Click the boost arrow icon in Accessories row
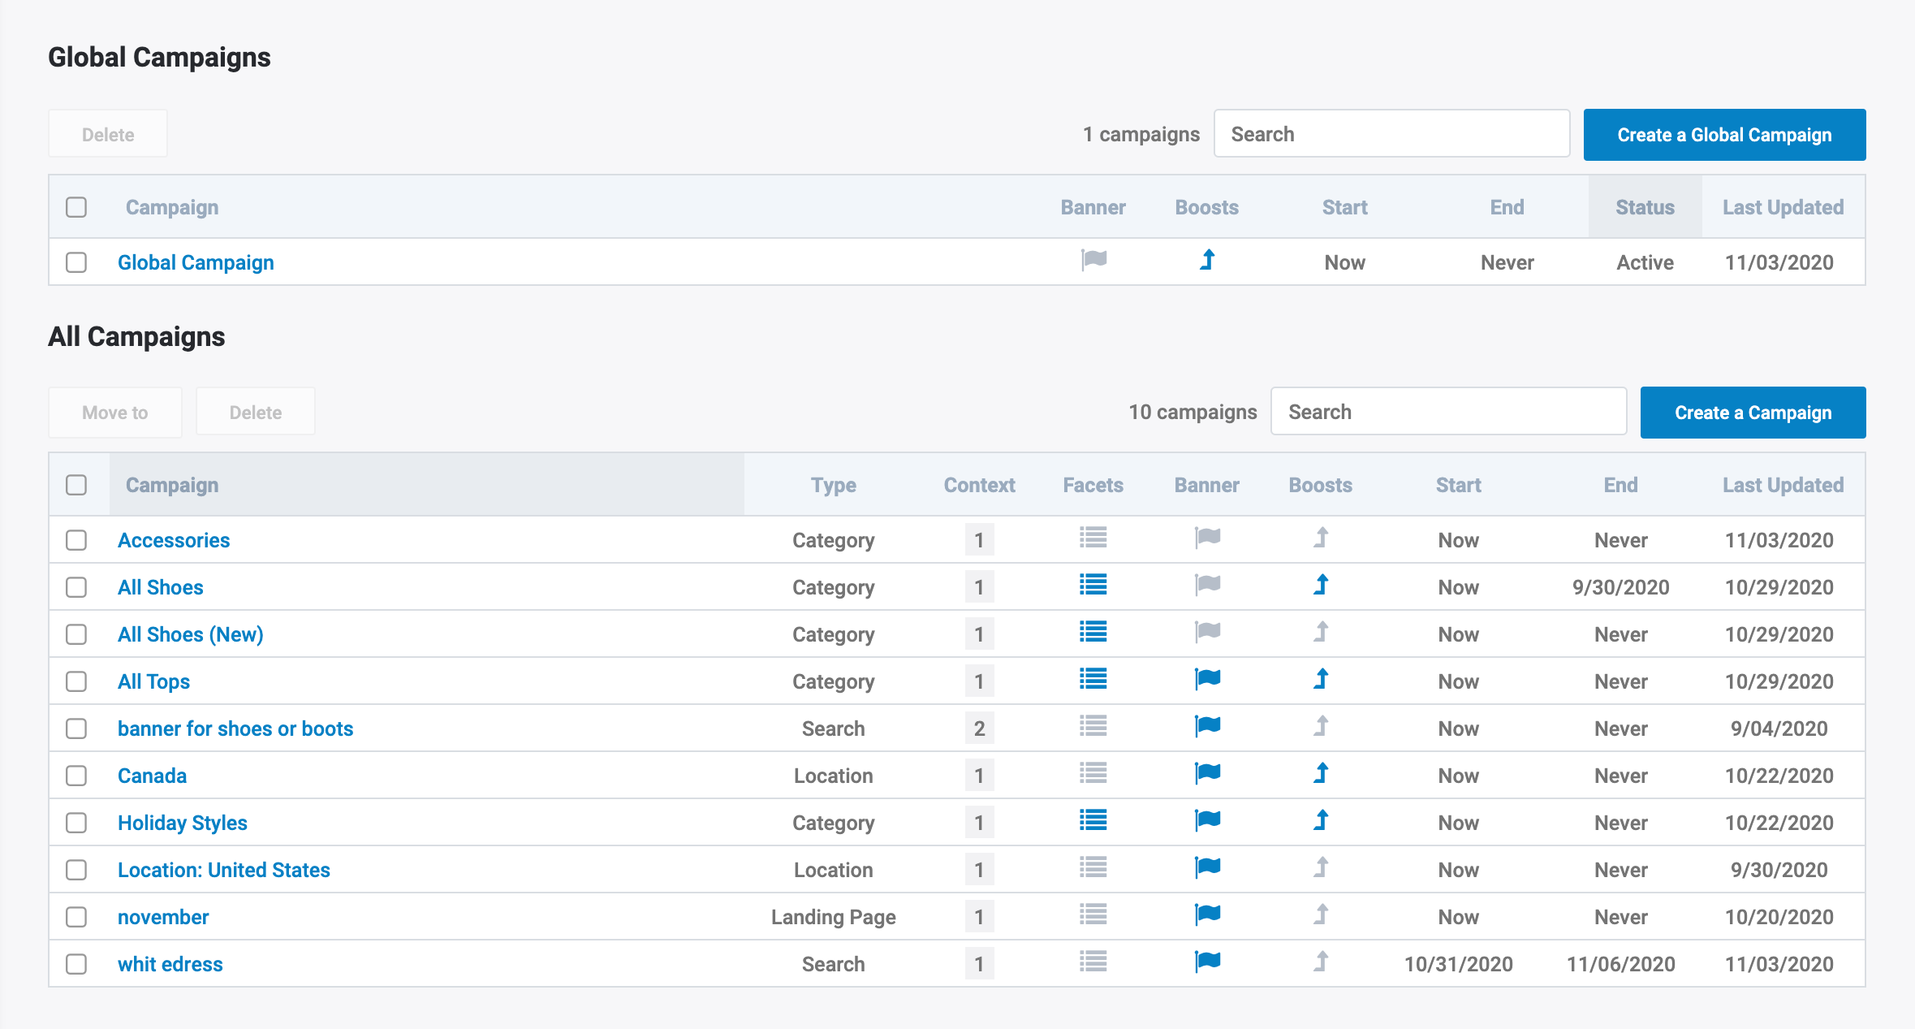 [1321, 538]
